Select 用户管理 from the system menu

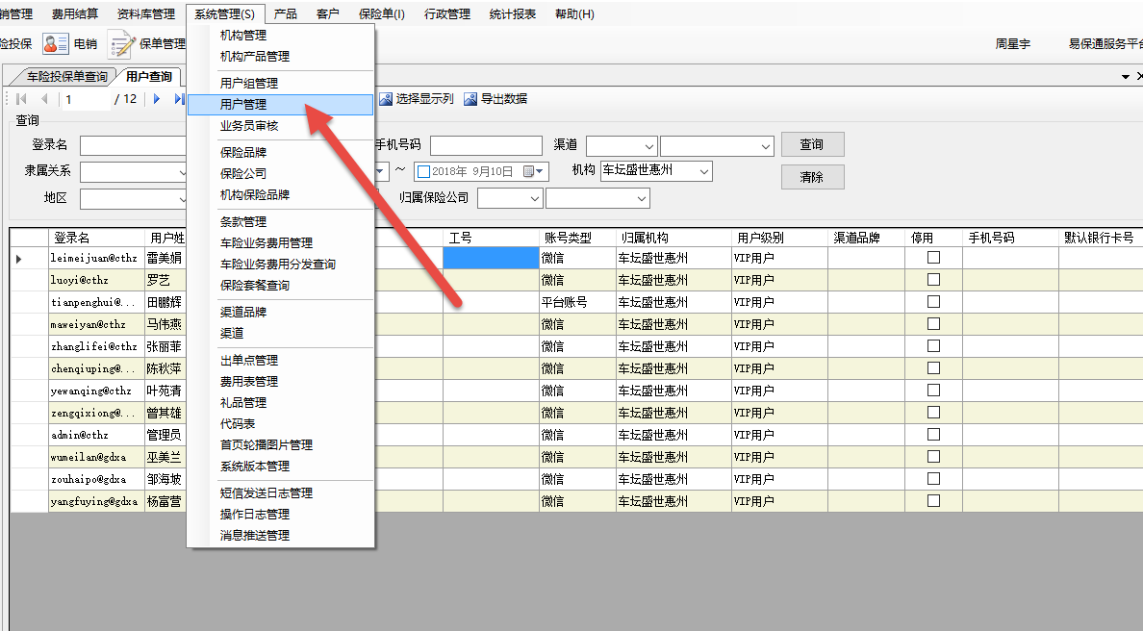point(243,105)
